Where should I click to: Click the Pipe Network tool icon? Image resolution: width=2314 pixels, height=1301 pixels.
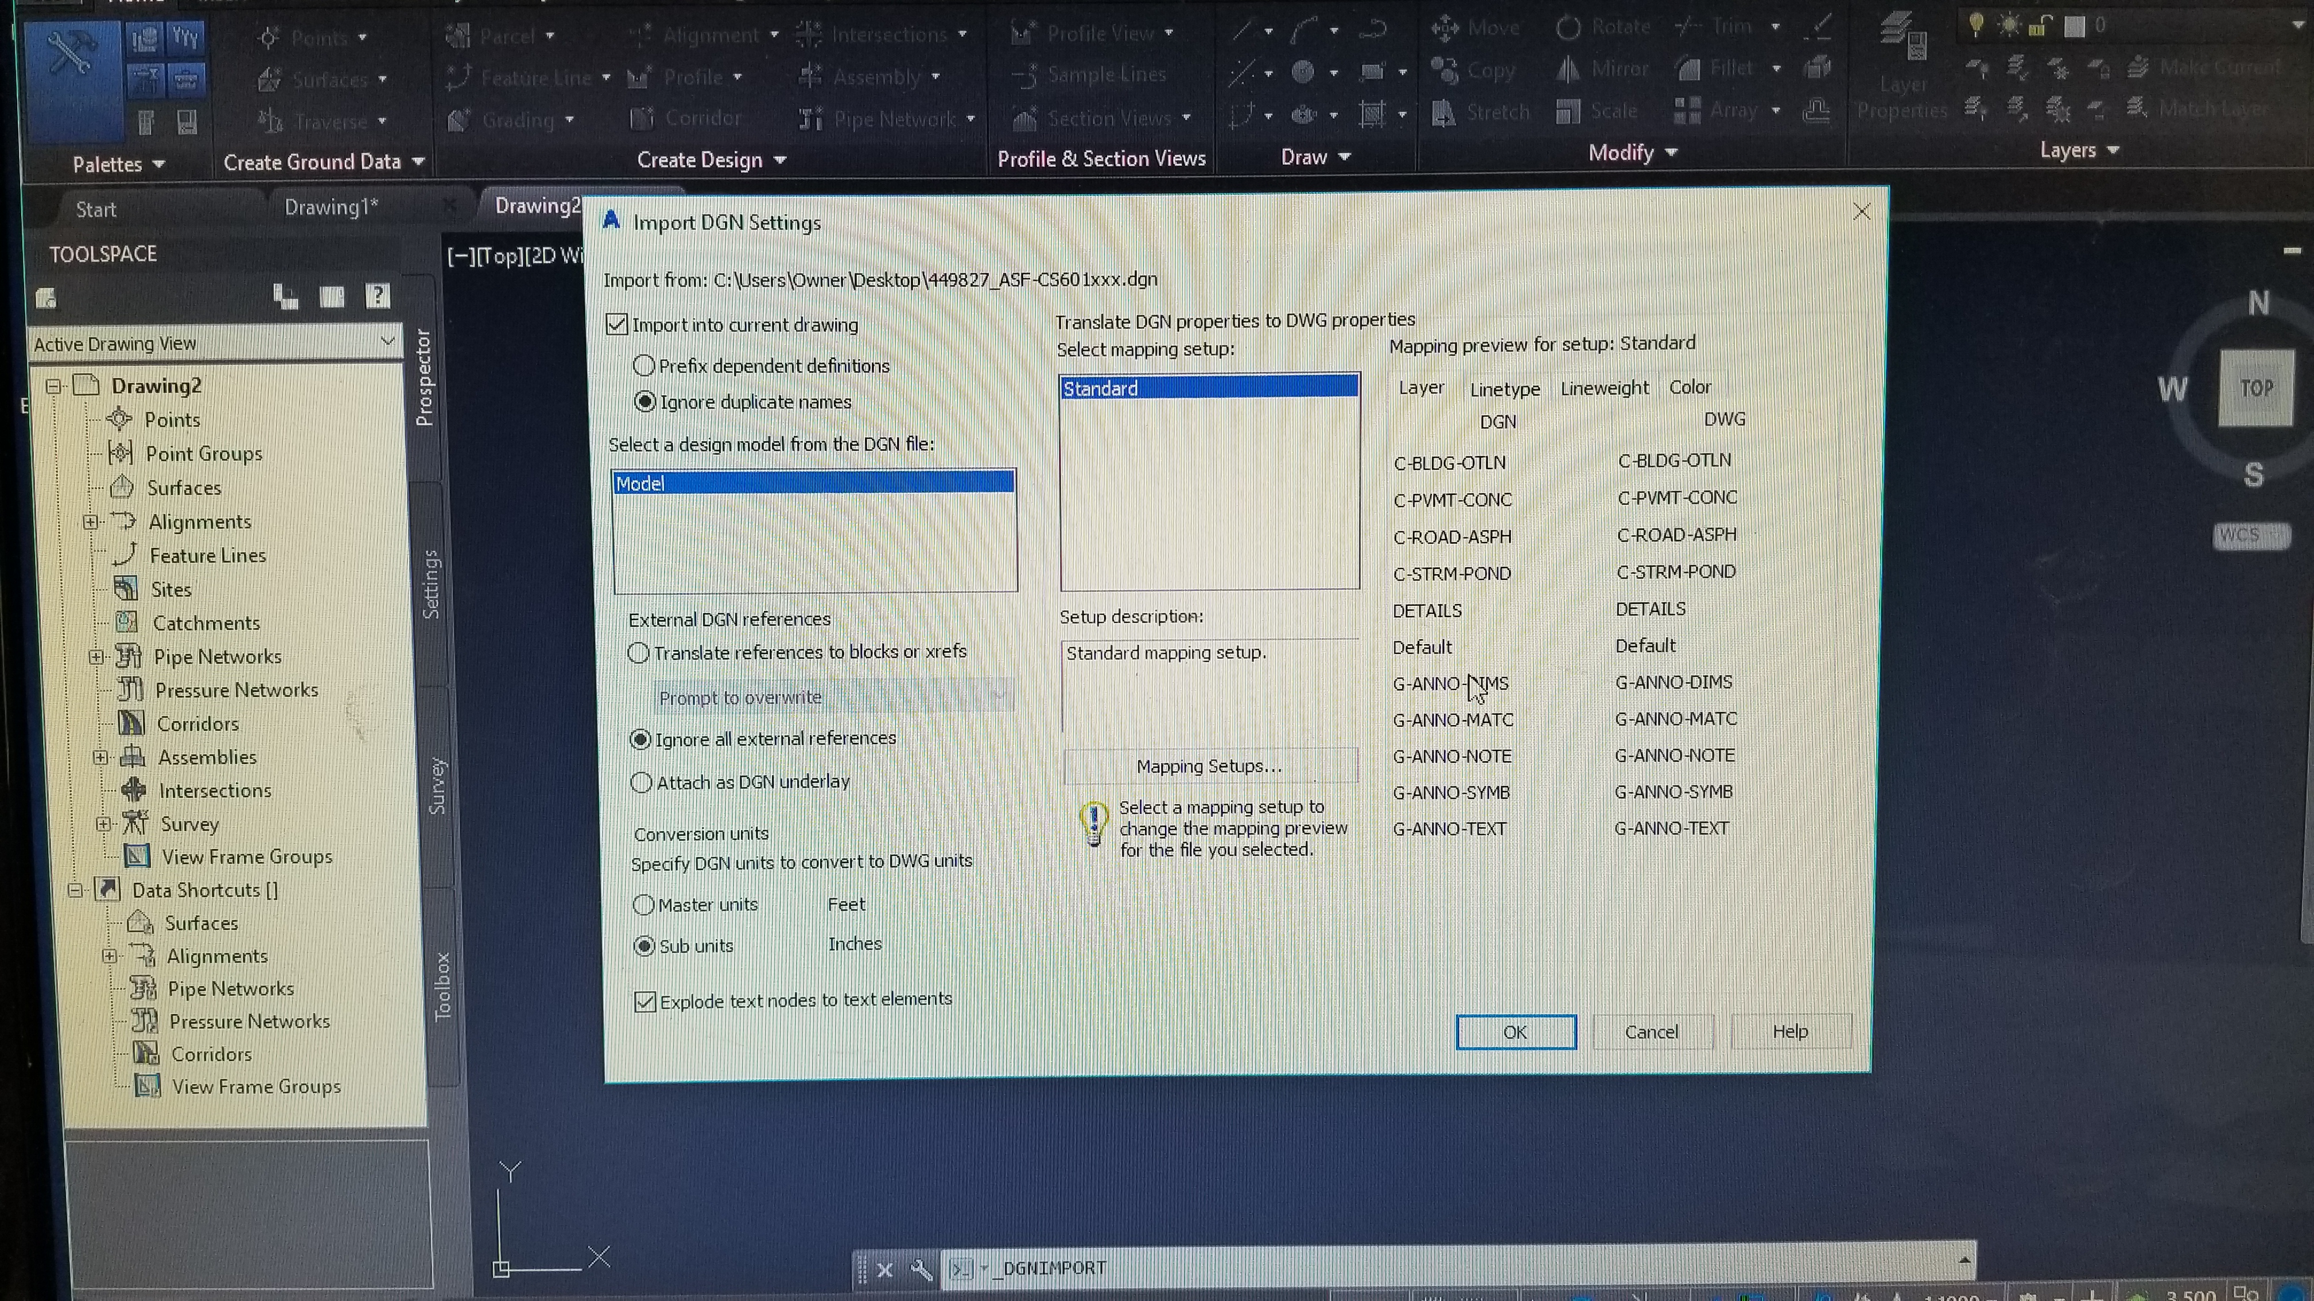click(x=811, y=119)
